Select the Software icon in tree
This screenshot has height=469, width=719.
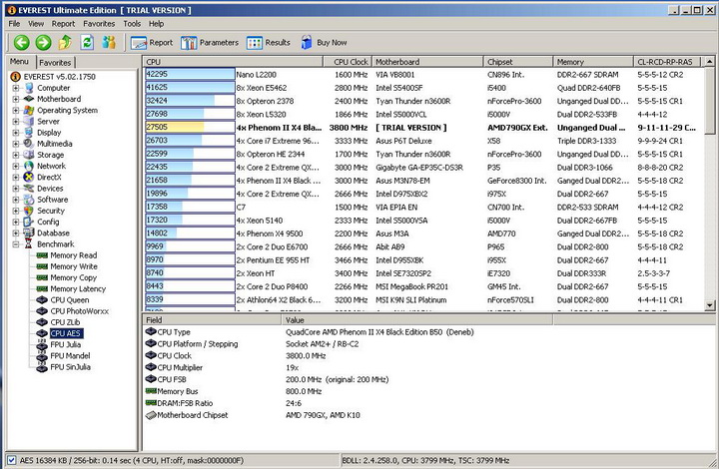coord(29,200)
